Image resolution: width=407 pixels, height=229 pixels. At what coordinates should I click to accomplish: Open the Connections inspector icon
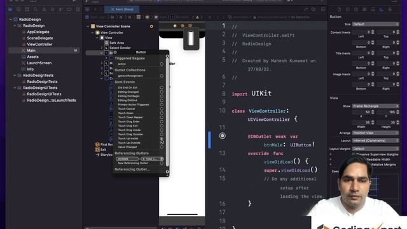point(390,10)
